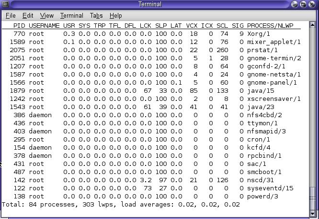Click LCK value 67 in java/15 row
The height and width of the screenshot is (219, 319).
click(x=148, y=90)
